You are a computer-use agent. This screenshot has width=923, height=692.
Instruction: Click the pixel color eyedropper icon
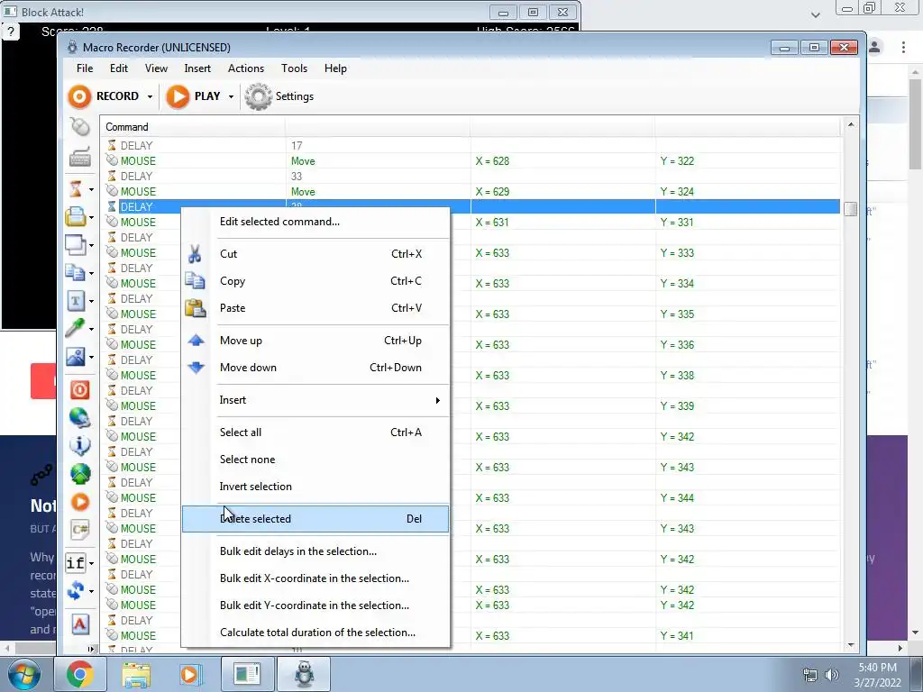pos(76,328)
